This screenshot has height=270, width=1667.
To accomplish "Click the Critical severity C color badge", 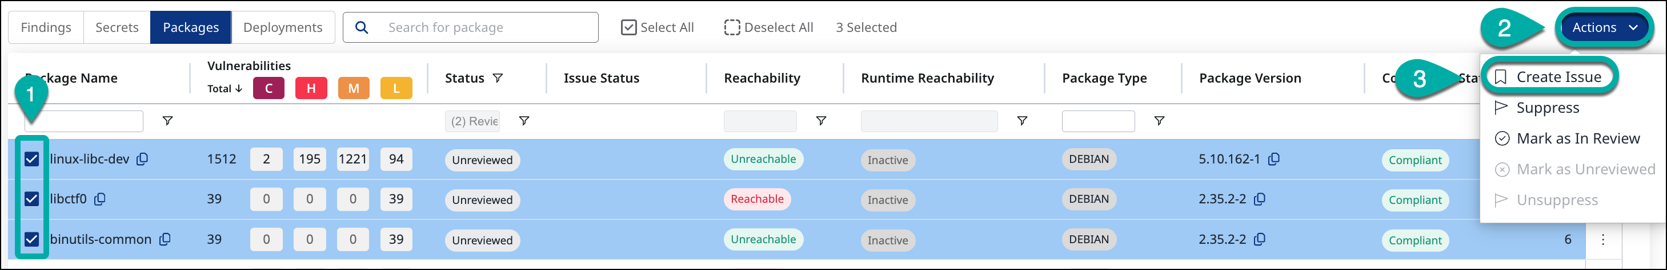I will (269, 88).
